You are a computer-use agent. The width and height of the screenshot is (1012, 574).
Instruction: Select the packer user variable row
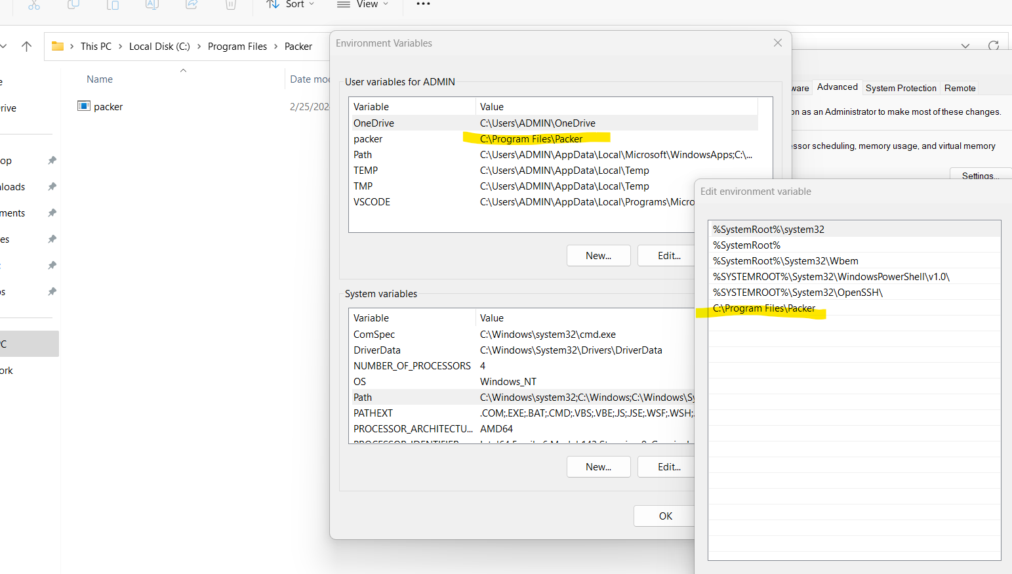[554, 138]
